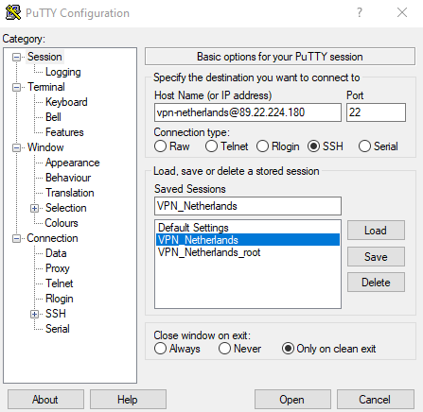423x412 pixels.
Task: Open the Bell settings
Action: [x=53, y=117]
